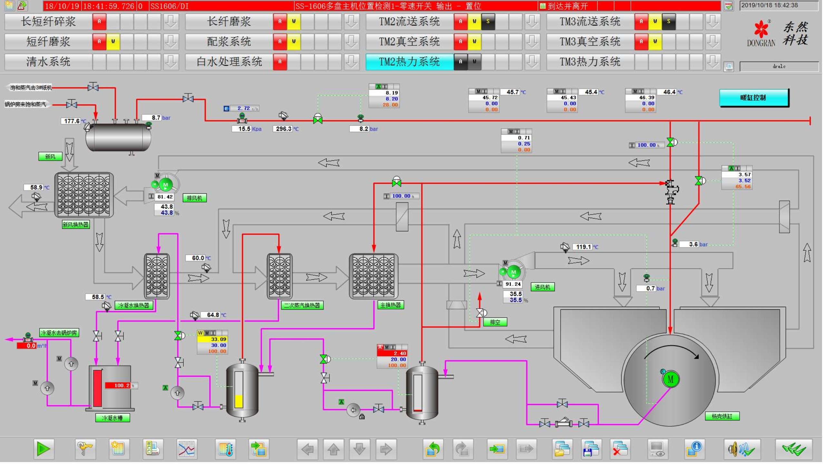Click the 排空 vent label button
This screenshot has height=464, width=823.
[x=495, y=323]
